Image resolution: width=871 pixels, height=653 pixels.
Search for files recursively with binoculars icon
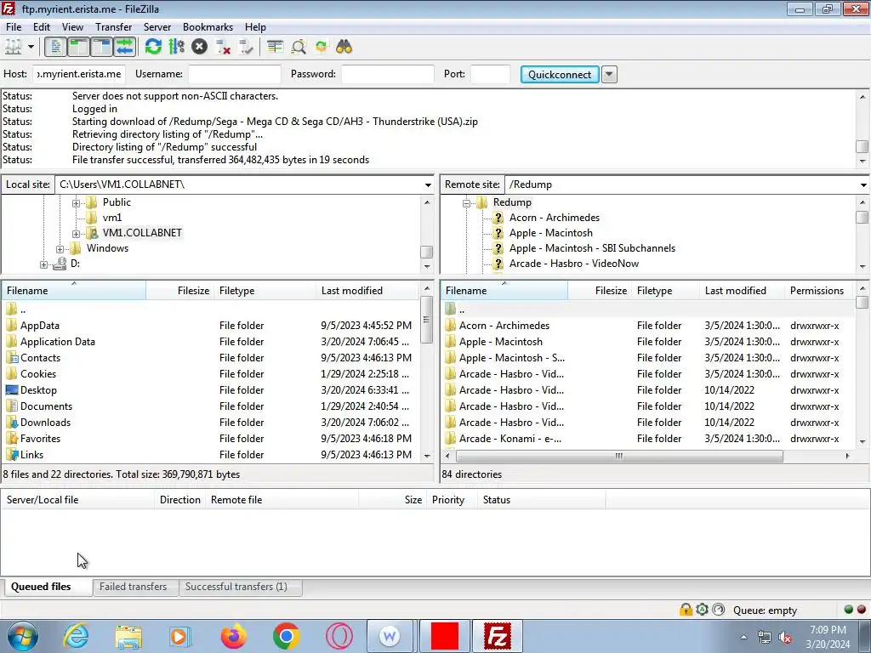(x=344, y=48)
